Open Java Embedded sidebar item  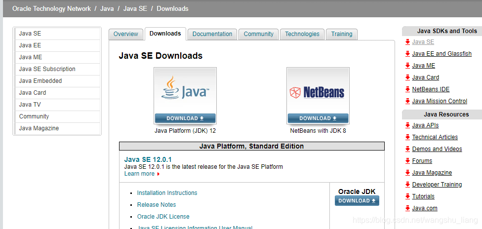click(x=58, y=81)
